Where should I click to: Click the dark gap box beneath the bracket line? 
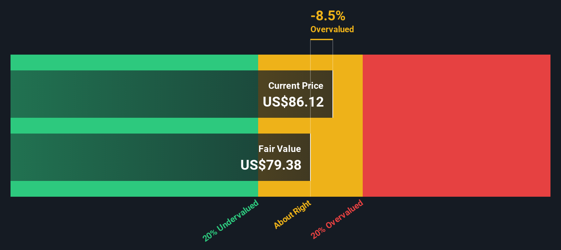pos(322,47)
